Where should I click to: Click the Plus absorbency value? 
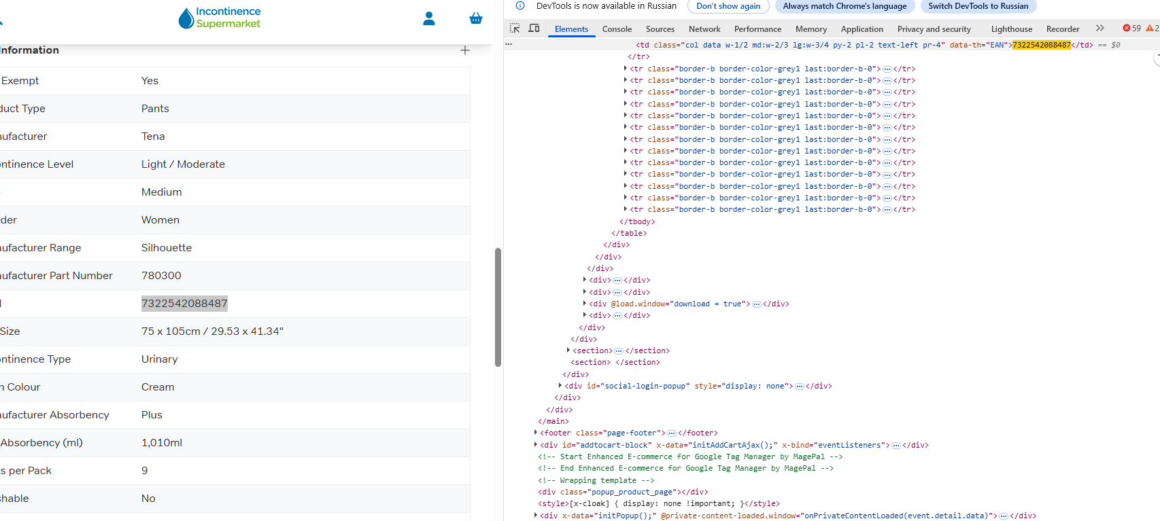(x=152, y=415)
